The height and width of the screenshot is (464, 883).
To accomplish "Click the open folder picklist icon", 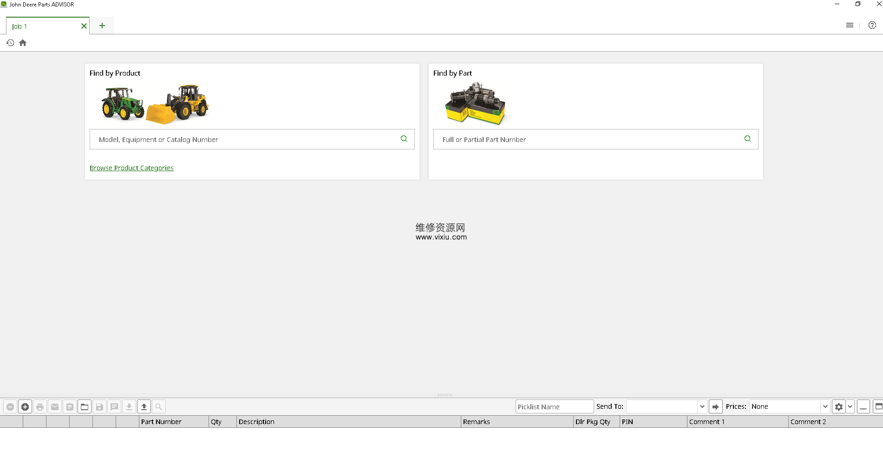I will (85, 407).
